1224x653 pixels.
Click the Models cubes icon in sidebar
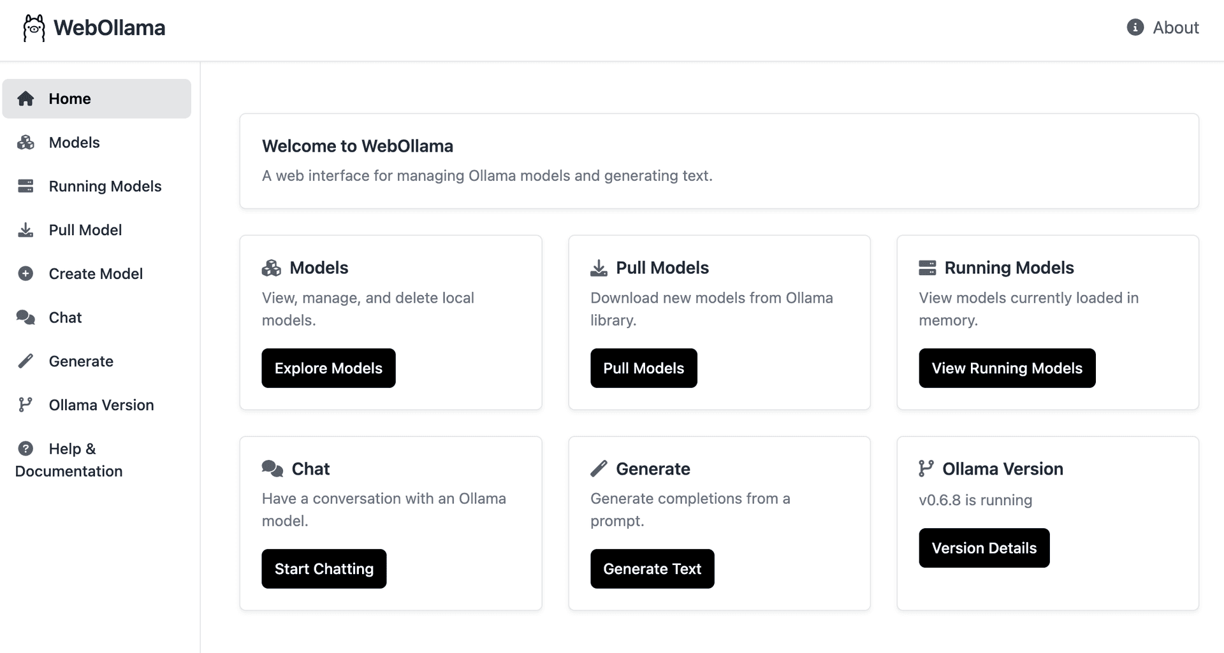point(25,142)
